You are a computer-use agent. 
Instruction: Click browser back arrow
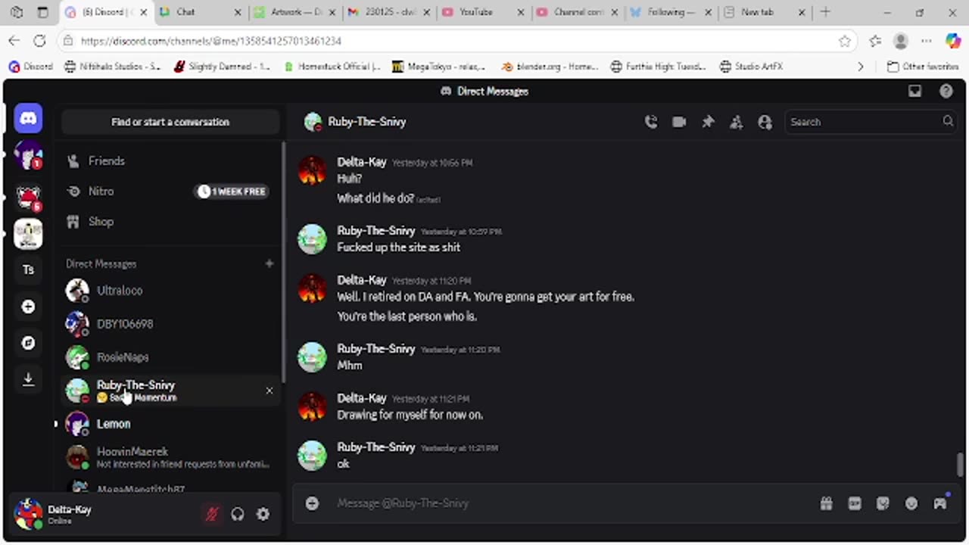tap(14, 41)
